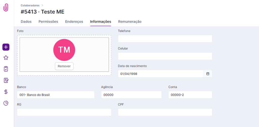Viewport: 259px width, 127px height.
Task: Click the Telefone label
Action: pyautogui.click(x=124, y=31)
